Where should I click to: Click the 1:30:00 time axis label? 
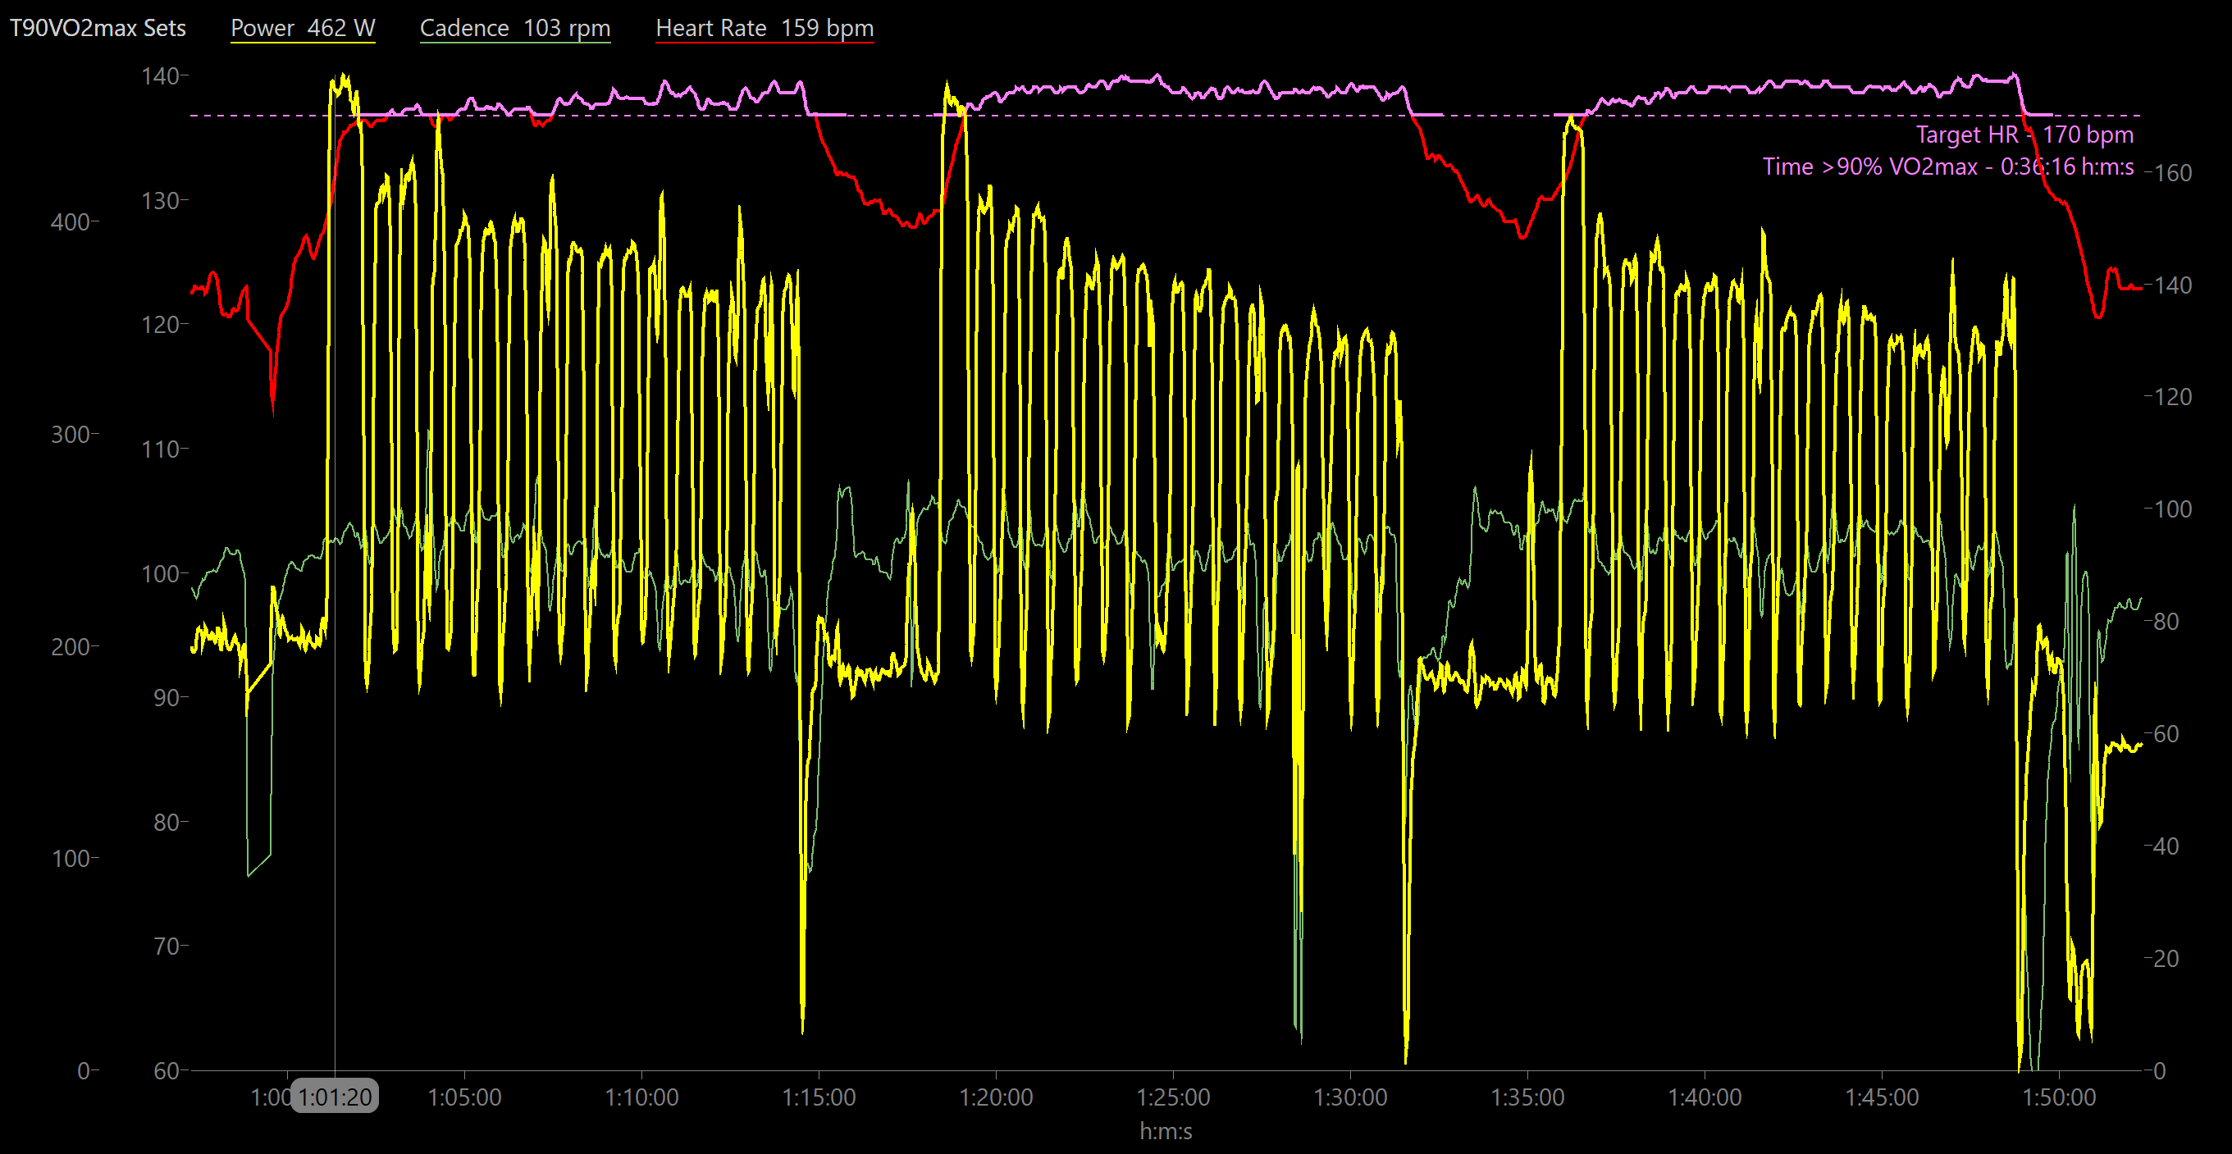coord(1350,1097)
